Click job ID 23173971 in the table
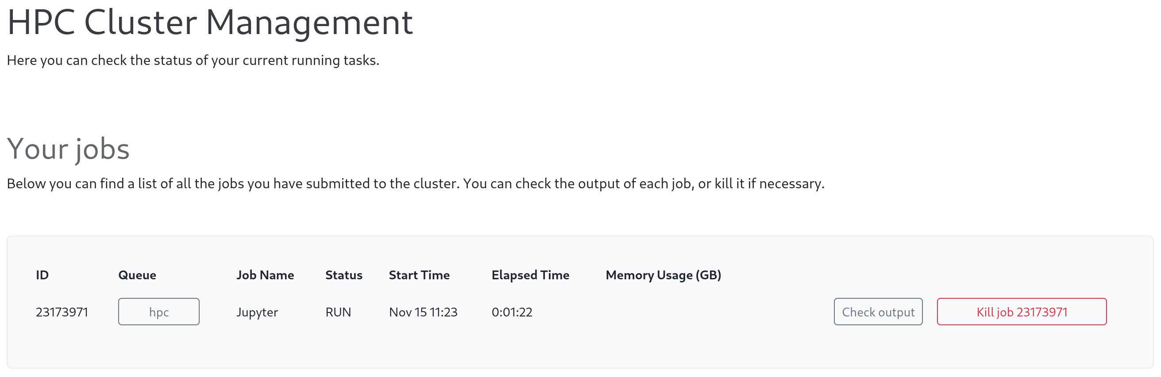This screenshot has height=377, width=1161. (x=62, y=312)
